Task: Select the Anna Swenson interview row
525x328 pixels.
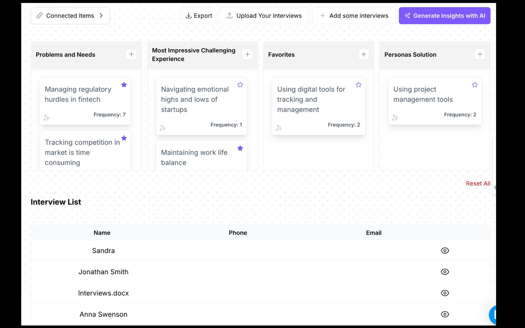Action: click(445, 314)
